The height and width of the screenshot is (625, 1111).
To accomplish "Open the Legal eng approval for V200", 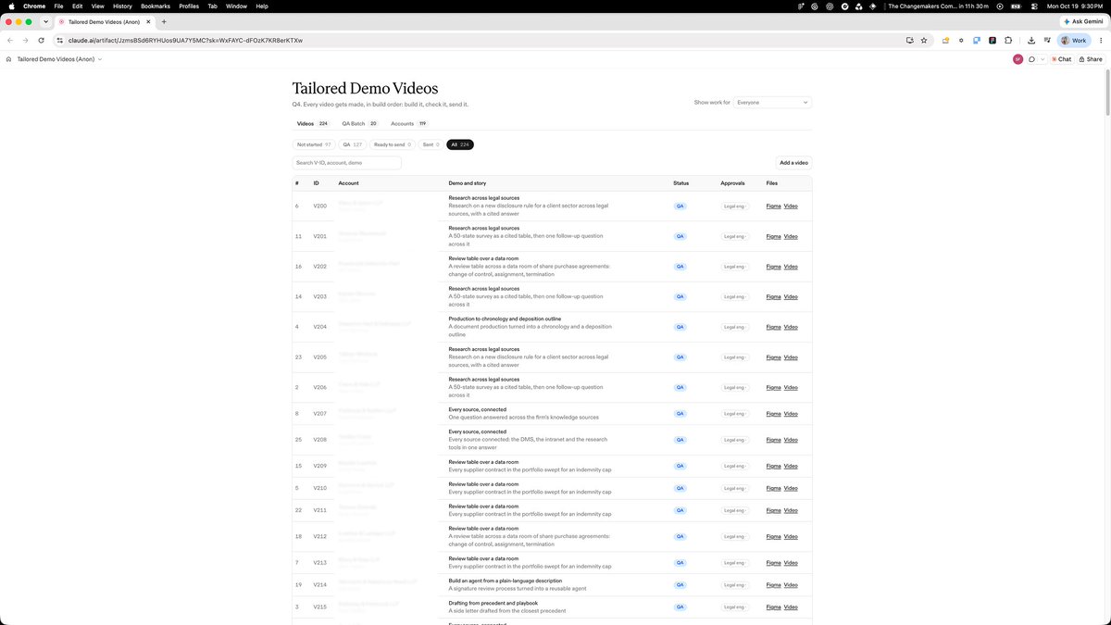I will (x=734, y=206).
